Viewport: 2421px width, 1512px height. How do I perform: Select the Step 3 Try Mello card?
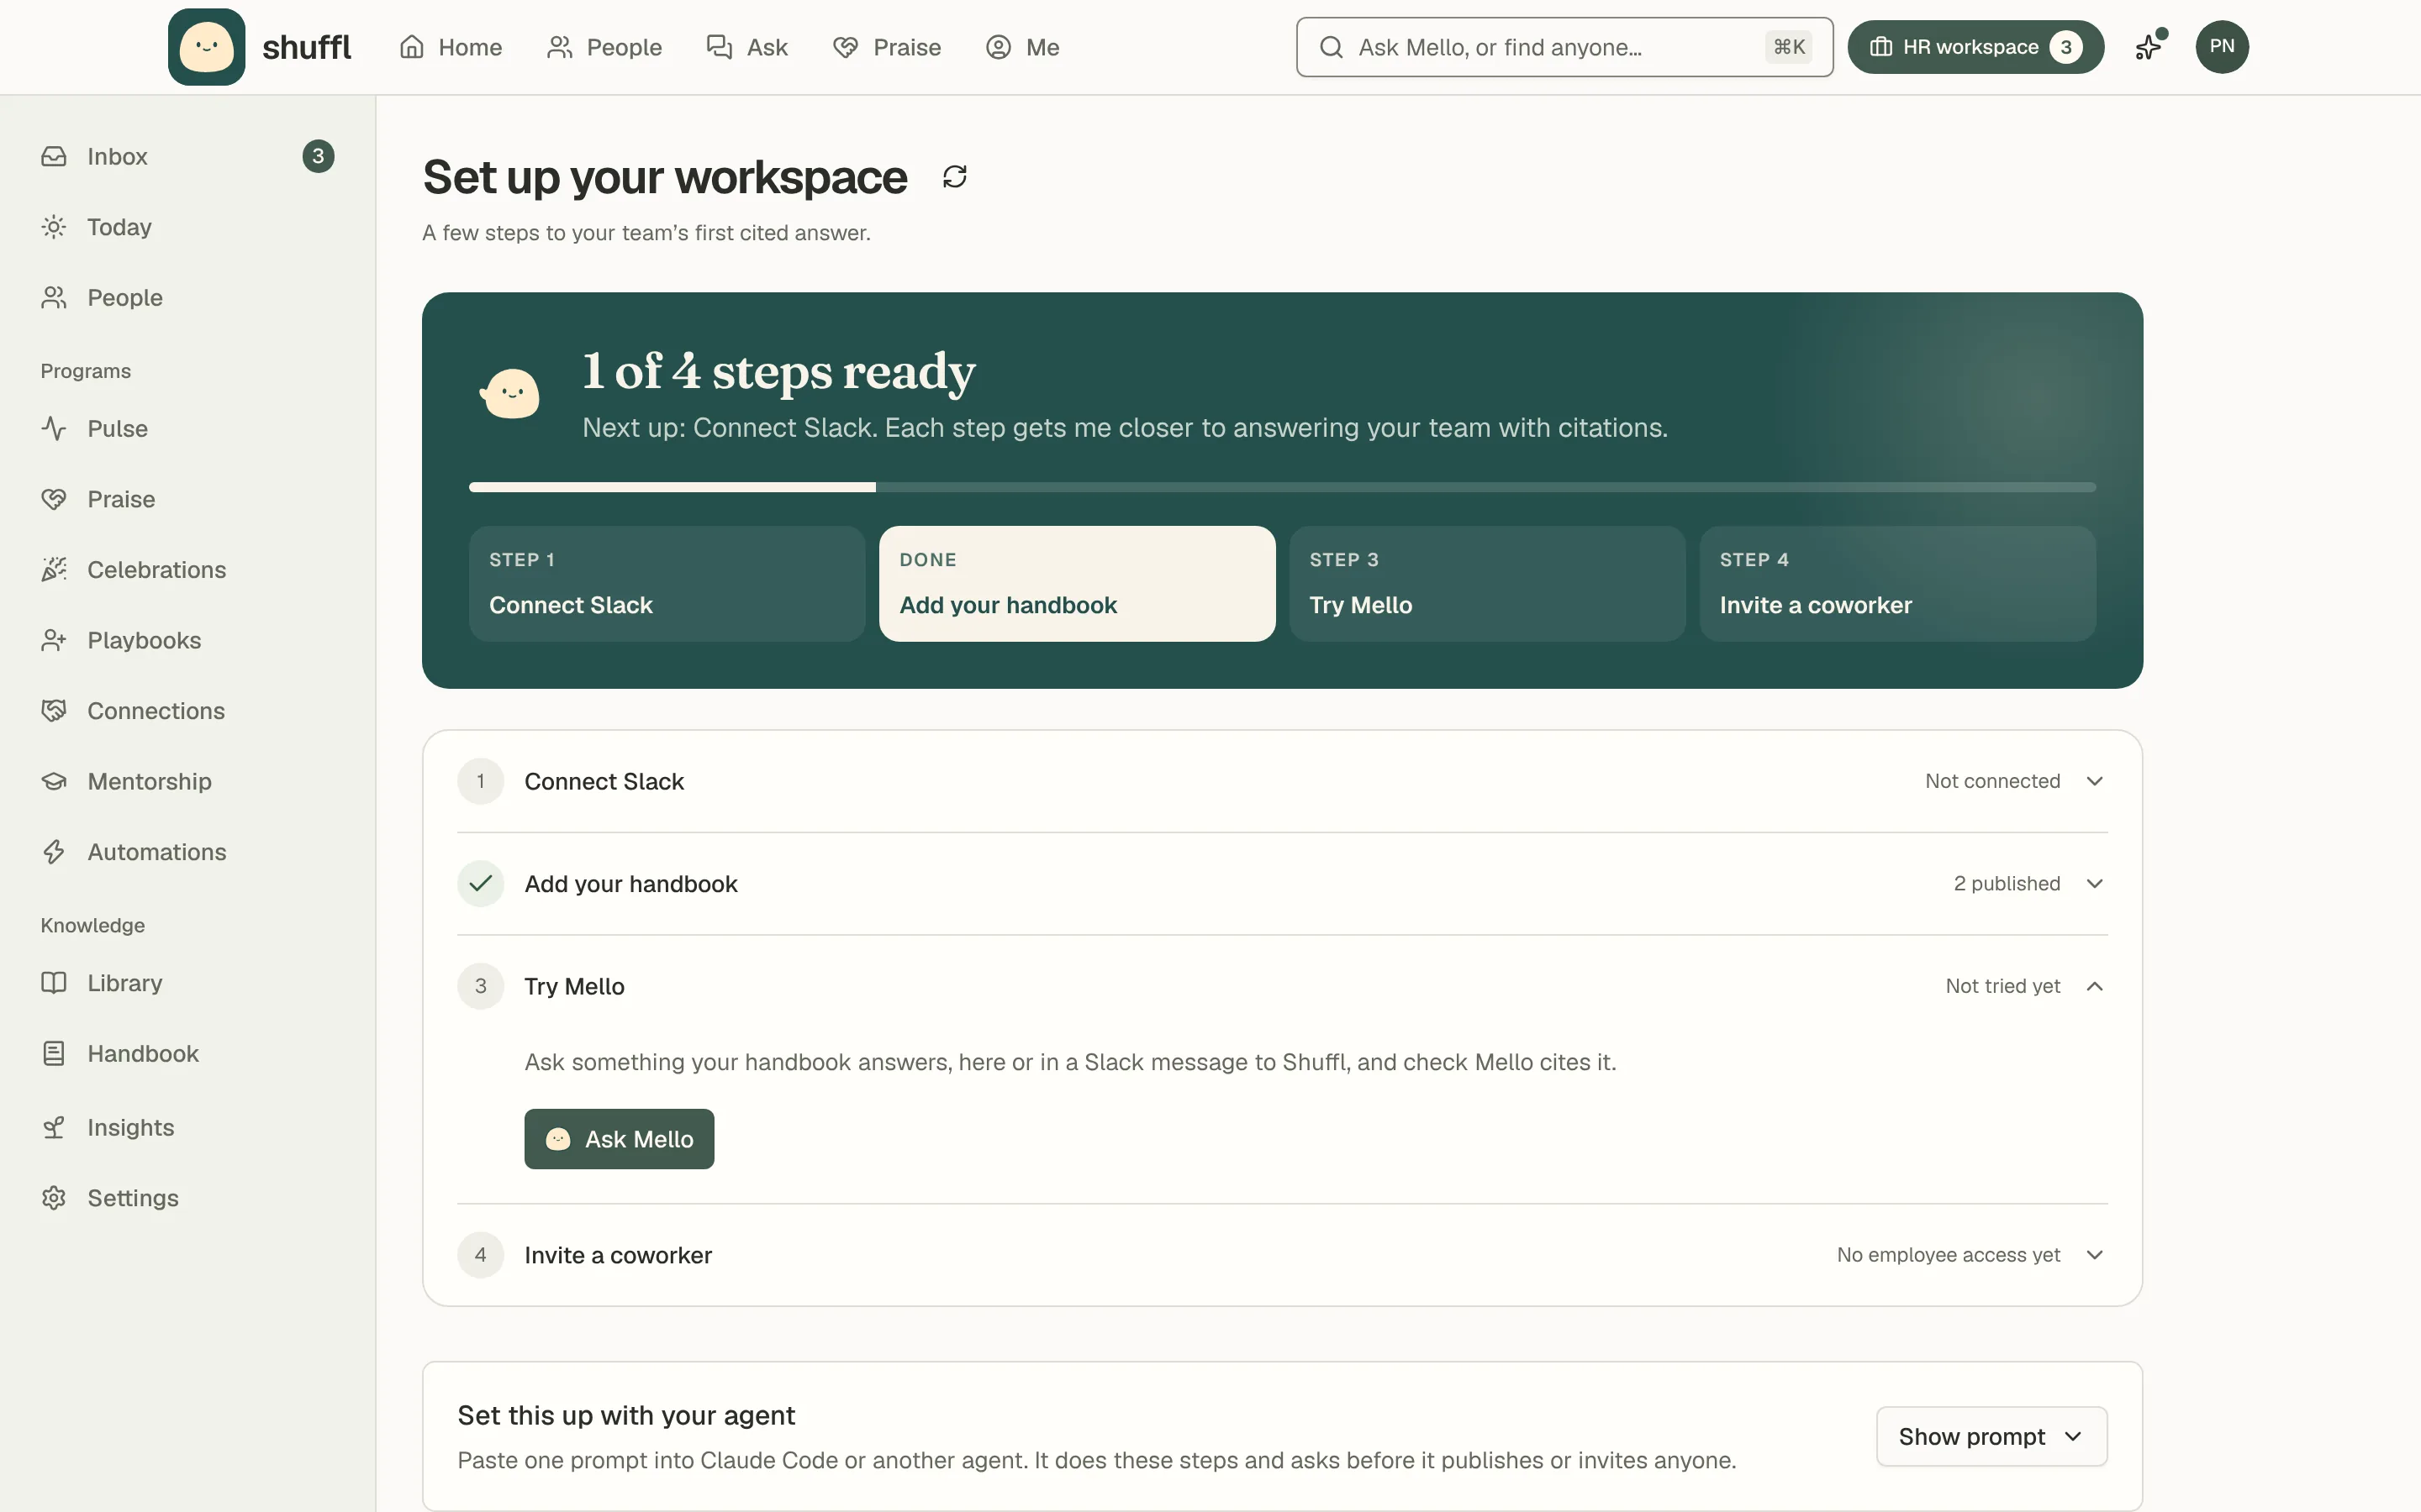[1488, 584]
